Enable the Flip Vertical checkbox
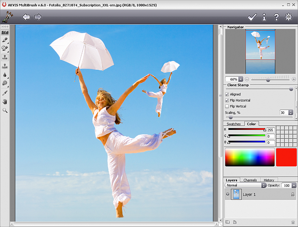 [227, 106]
